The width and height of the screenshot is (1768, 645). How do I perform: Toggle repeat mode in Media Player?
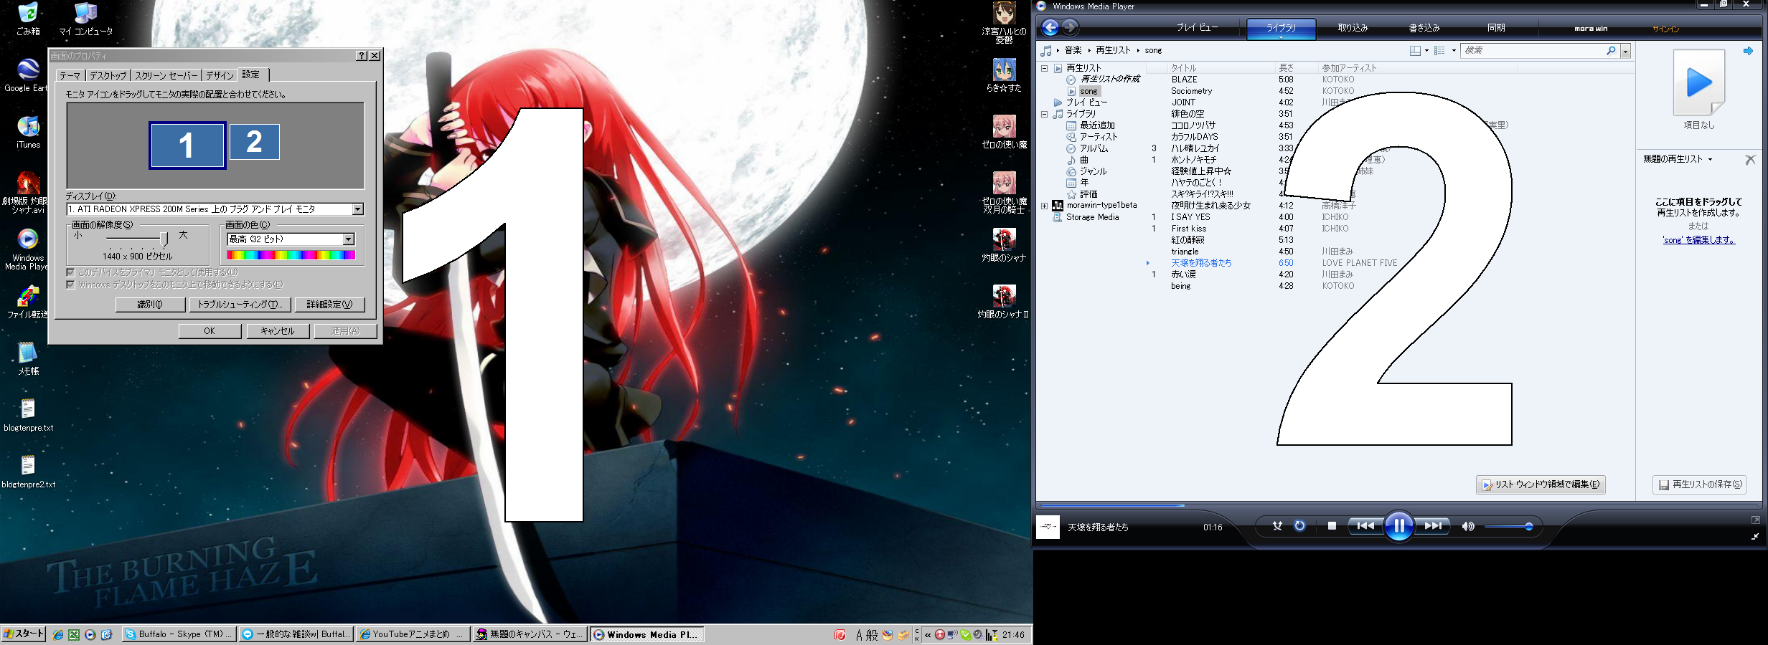(x=1299, y=526)
